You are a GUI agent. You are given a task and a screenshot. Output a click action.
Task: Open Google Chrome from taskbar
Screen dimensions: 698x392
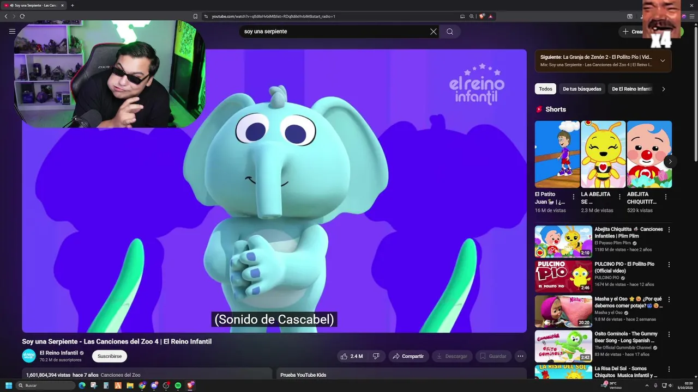coord(142,385)
